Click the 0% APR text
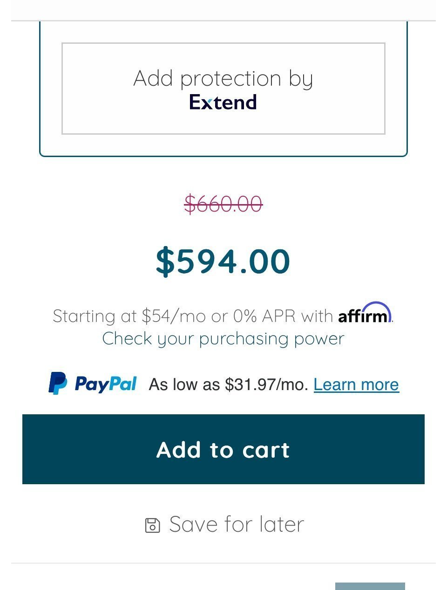 (x=264, y=316)
